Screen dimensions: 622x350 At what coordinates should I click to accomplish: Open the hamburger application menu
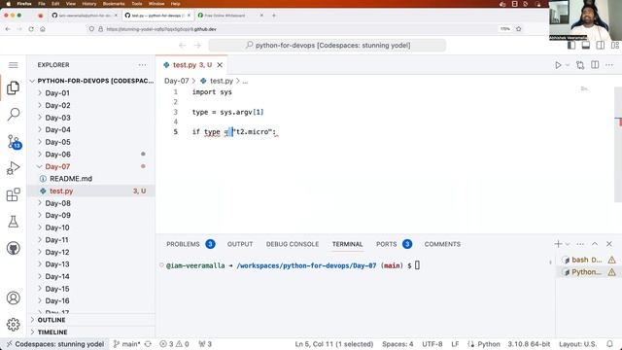click(x=13, y=65)
